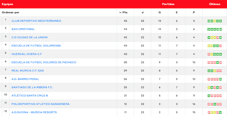This screenshot has width=227, height=116.
Task: Click the yellow E result icon for Real Murcia C.F. SAD
Action: pyautogui.click(x=215, y=71)
